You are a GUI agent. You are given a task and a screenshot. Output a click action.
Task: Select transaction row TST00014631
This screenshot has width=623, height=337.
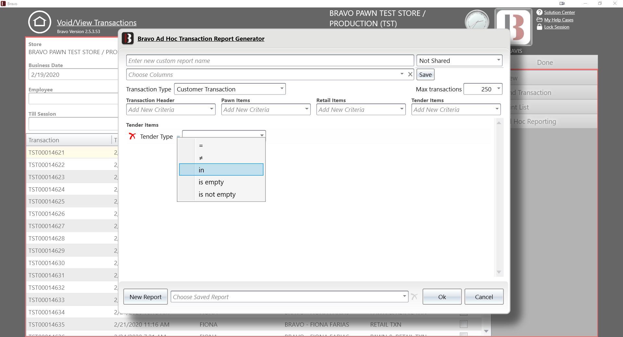pos(72,275)
